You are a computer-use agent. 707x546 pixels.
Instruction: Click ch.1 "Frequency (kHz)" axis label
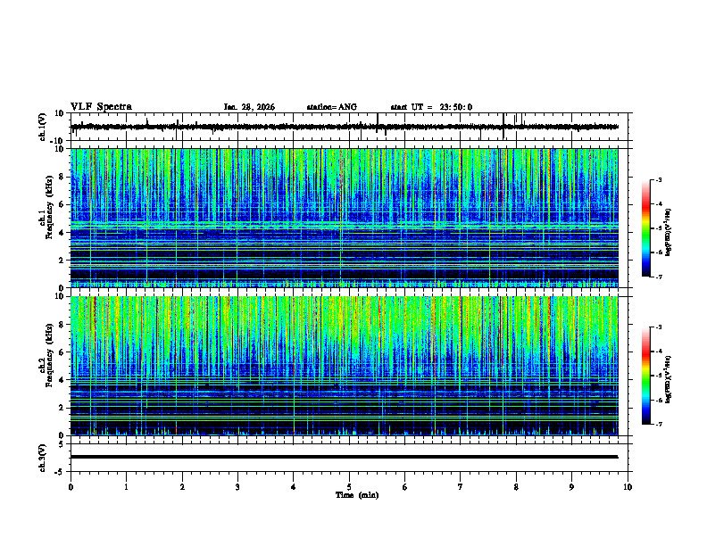(x=49, y=207)
